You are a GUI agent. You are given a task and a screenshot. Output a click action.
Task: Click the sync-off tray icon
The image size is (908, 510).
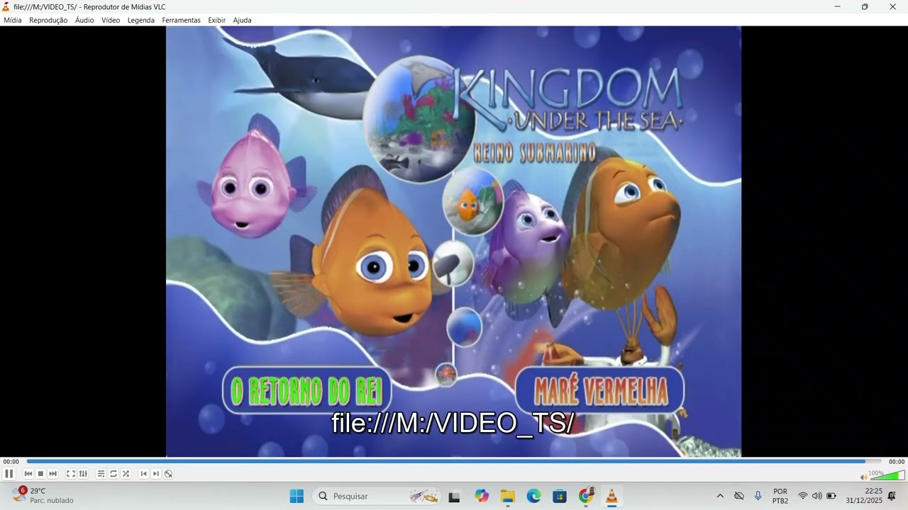(x=739, y=496)
